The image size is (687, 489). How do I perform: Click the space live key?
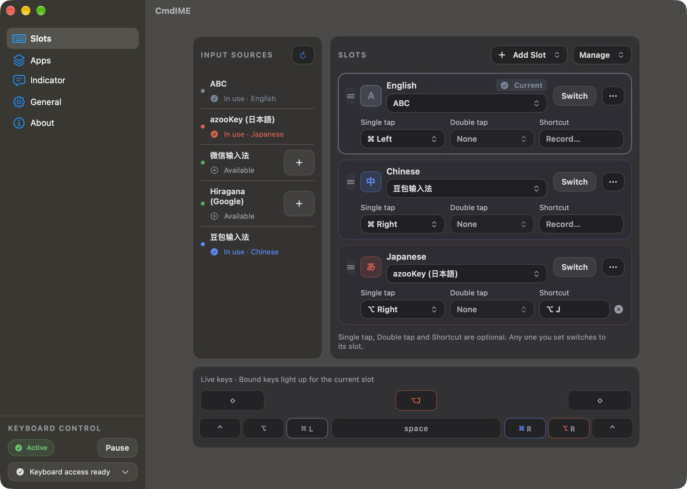416,428
